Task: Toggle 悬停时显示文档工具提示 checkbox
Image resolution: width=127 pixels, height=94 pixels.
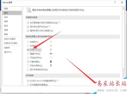Action: (28, 30)
